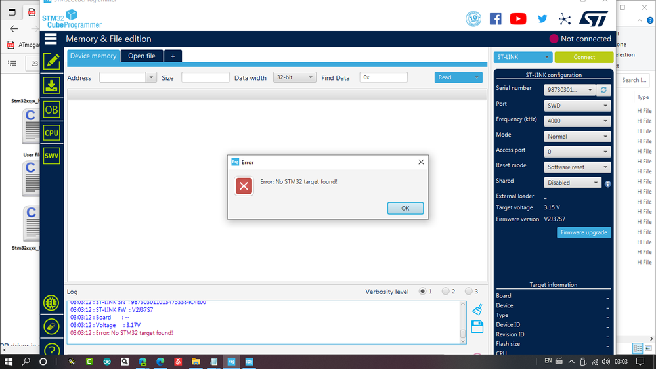Open External Loaders EL icon
The height and width of the screenshot is (369, 656).
click(51, 303)
